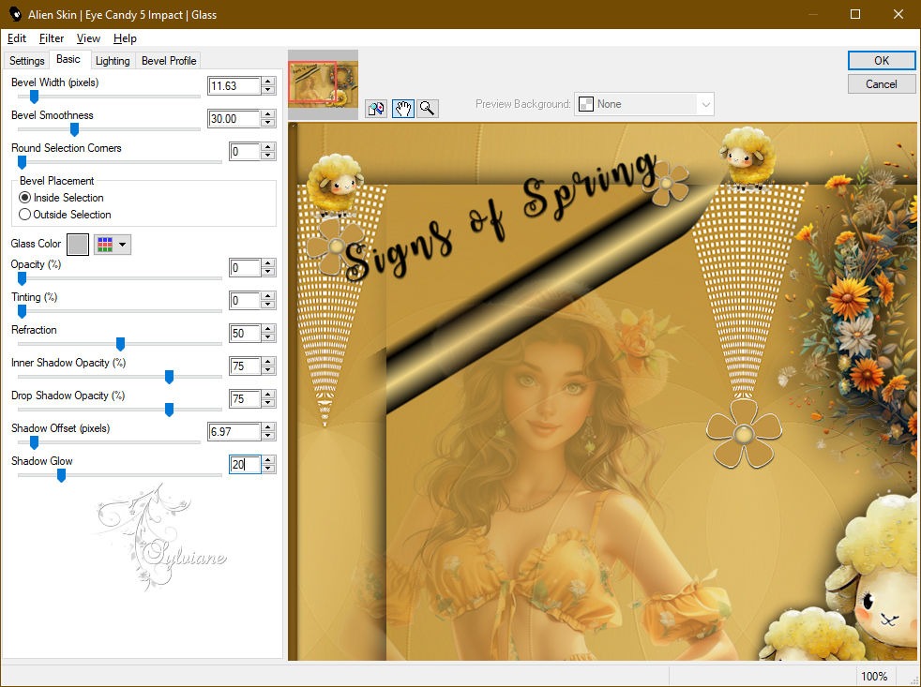Maximize the Eye Candy 5 window

coord(855,14)
